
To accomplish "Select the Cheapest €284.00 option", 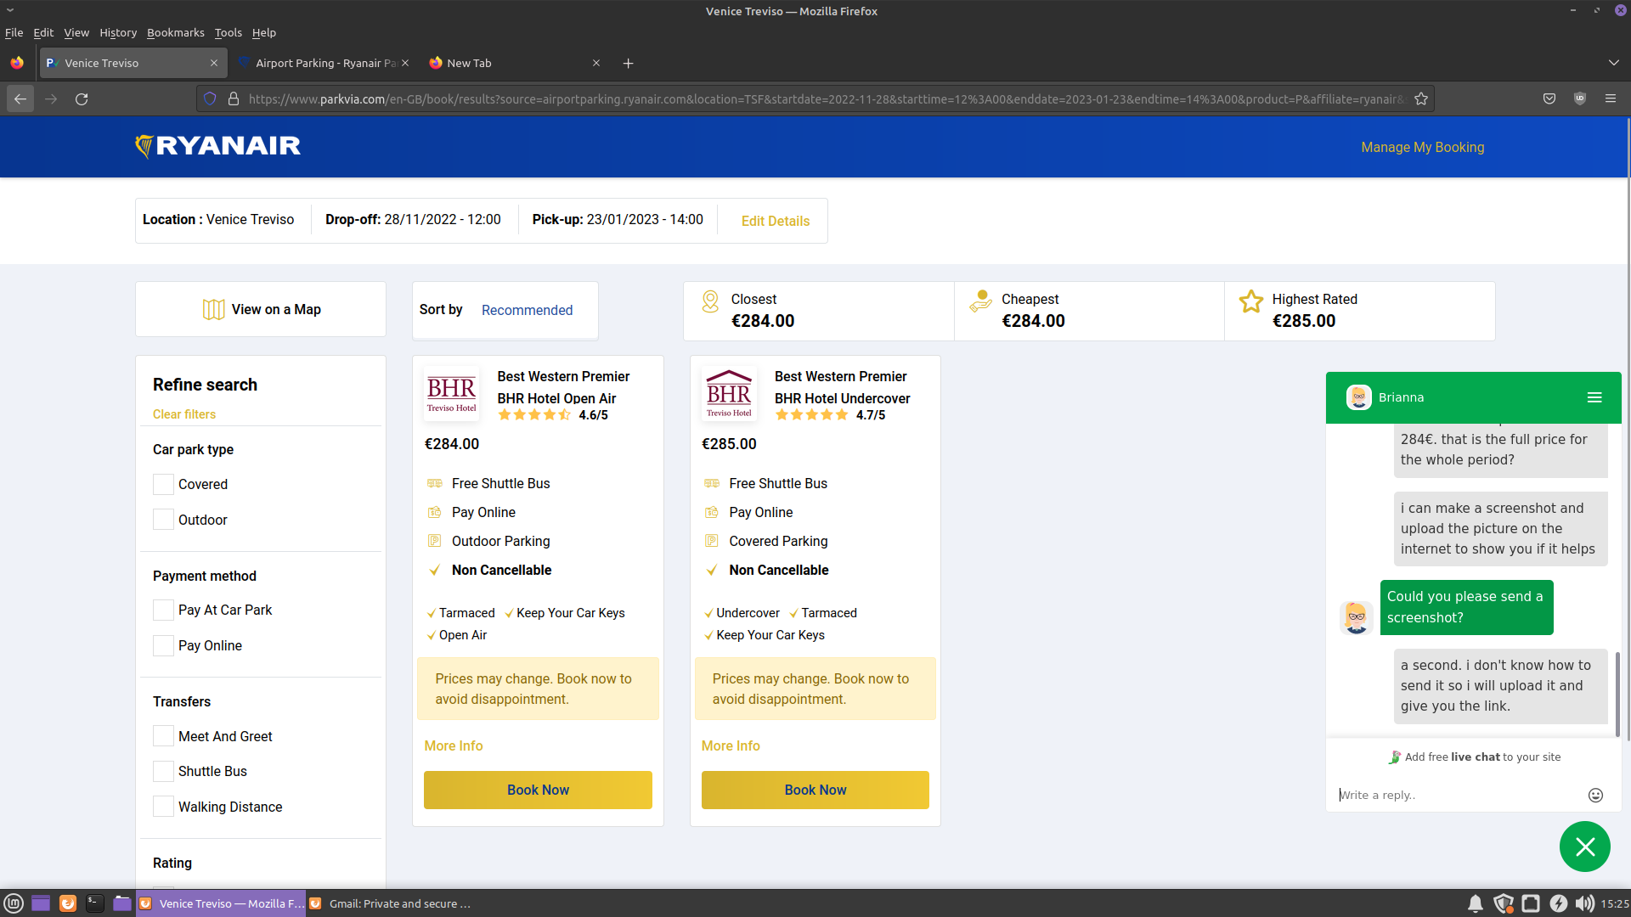I will [x=1089, y=312].
